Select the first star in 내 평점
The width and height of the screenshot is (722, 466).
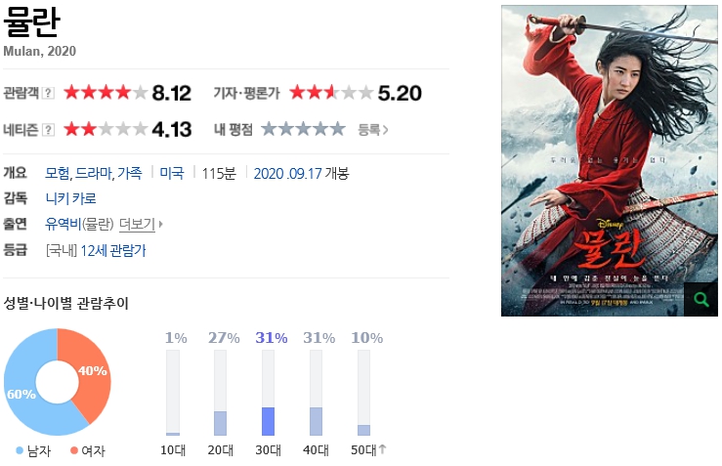click(x=270, y=129)
